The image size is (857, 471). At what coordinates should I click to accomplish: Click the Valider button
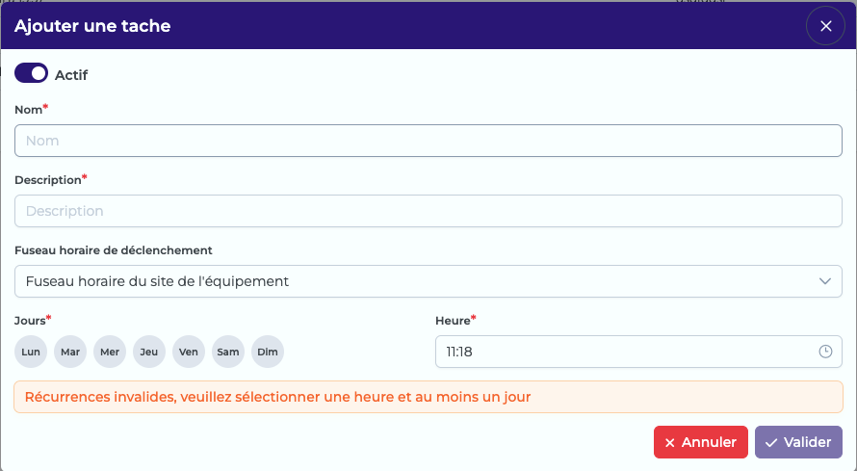[798, 442]
